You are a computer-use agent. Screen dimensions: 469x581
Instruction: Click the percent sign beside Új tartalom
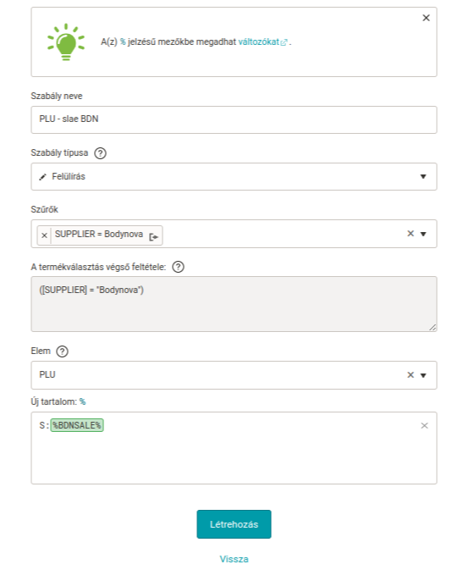[x=83, y=401]
